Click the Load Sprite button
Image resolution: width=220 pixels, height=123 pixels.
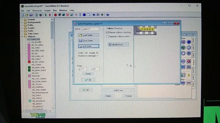[89, 35]
